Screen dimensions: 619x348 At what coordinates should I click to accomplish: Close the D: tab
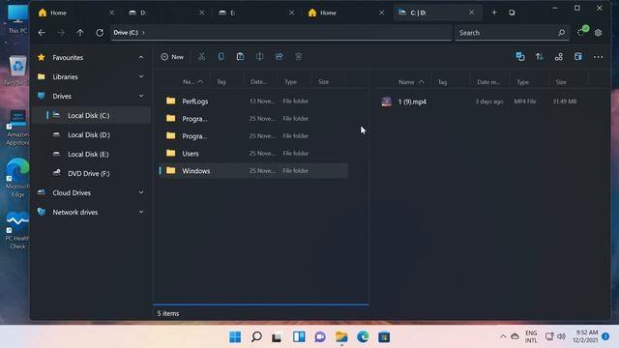point(202,13)
